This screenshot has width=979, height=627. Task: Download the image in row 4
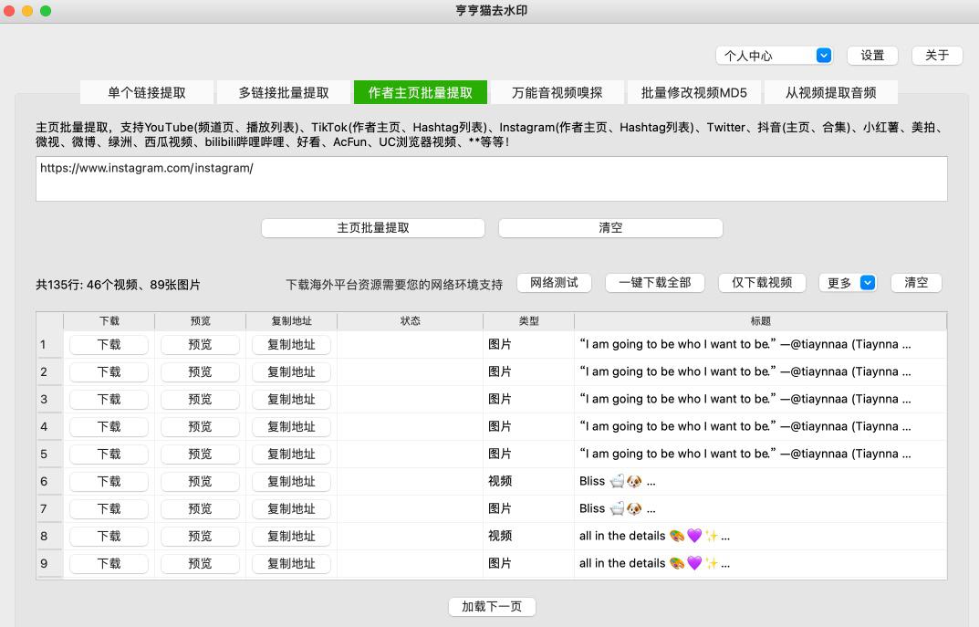109,427
